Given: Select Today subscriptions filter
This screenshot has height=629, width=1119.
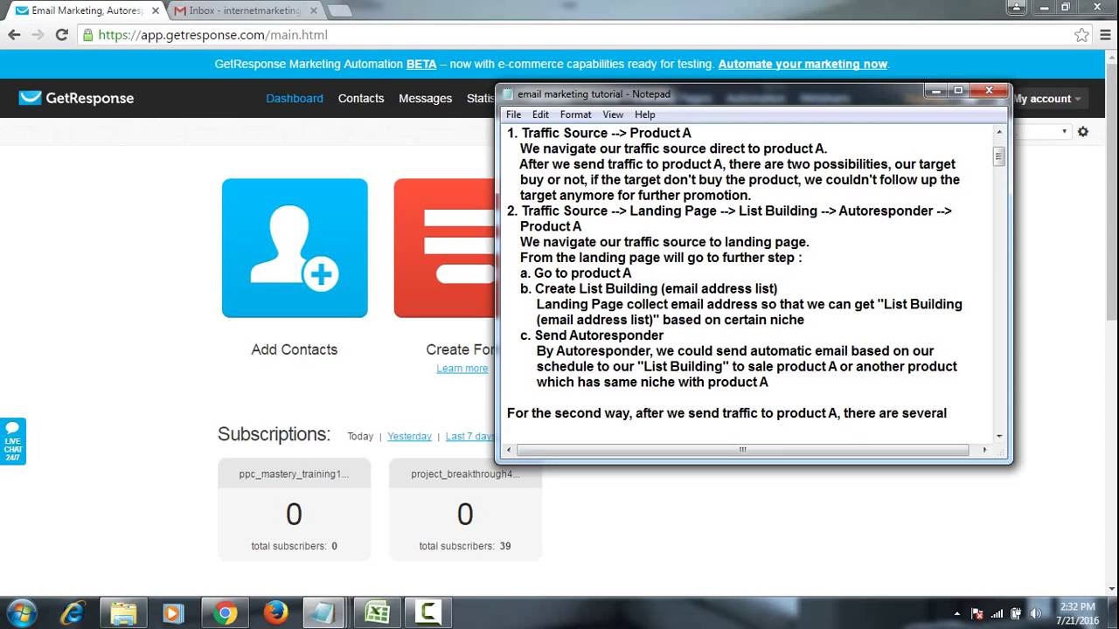Looking at the screenshot, I should [x=360, y=436].
